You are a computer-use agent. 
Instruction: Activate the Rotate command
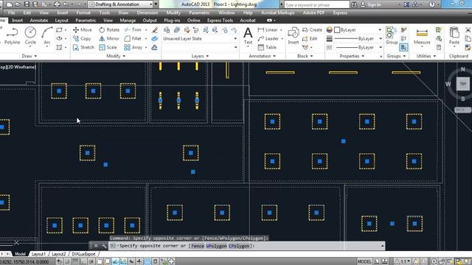point(109,29)
